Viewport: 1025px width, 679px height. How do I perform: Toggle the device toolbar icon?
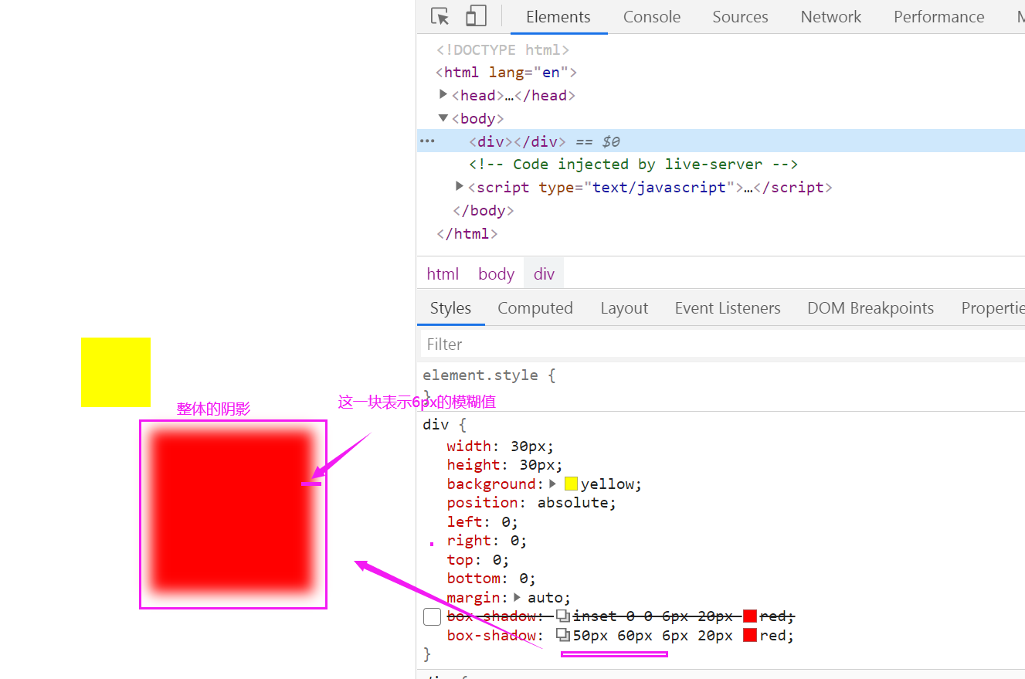pos(476,16)
